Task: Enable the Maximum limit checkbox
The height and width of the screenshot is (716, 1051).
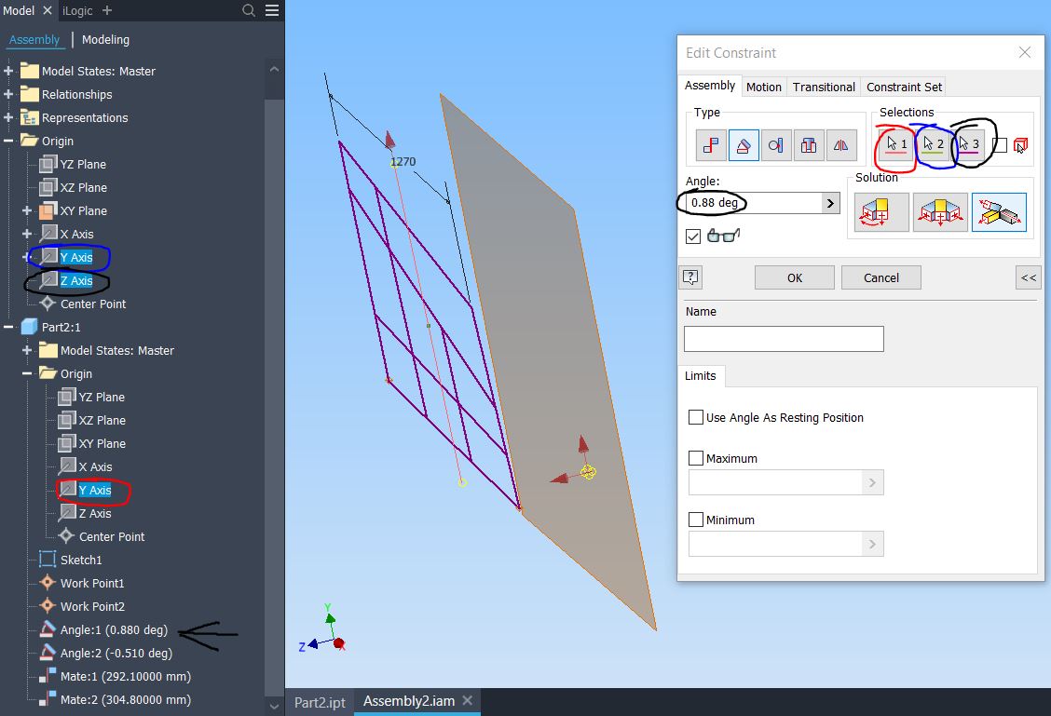Action: [x=696, y=458]
